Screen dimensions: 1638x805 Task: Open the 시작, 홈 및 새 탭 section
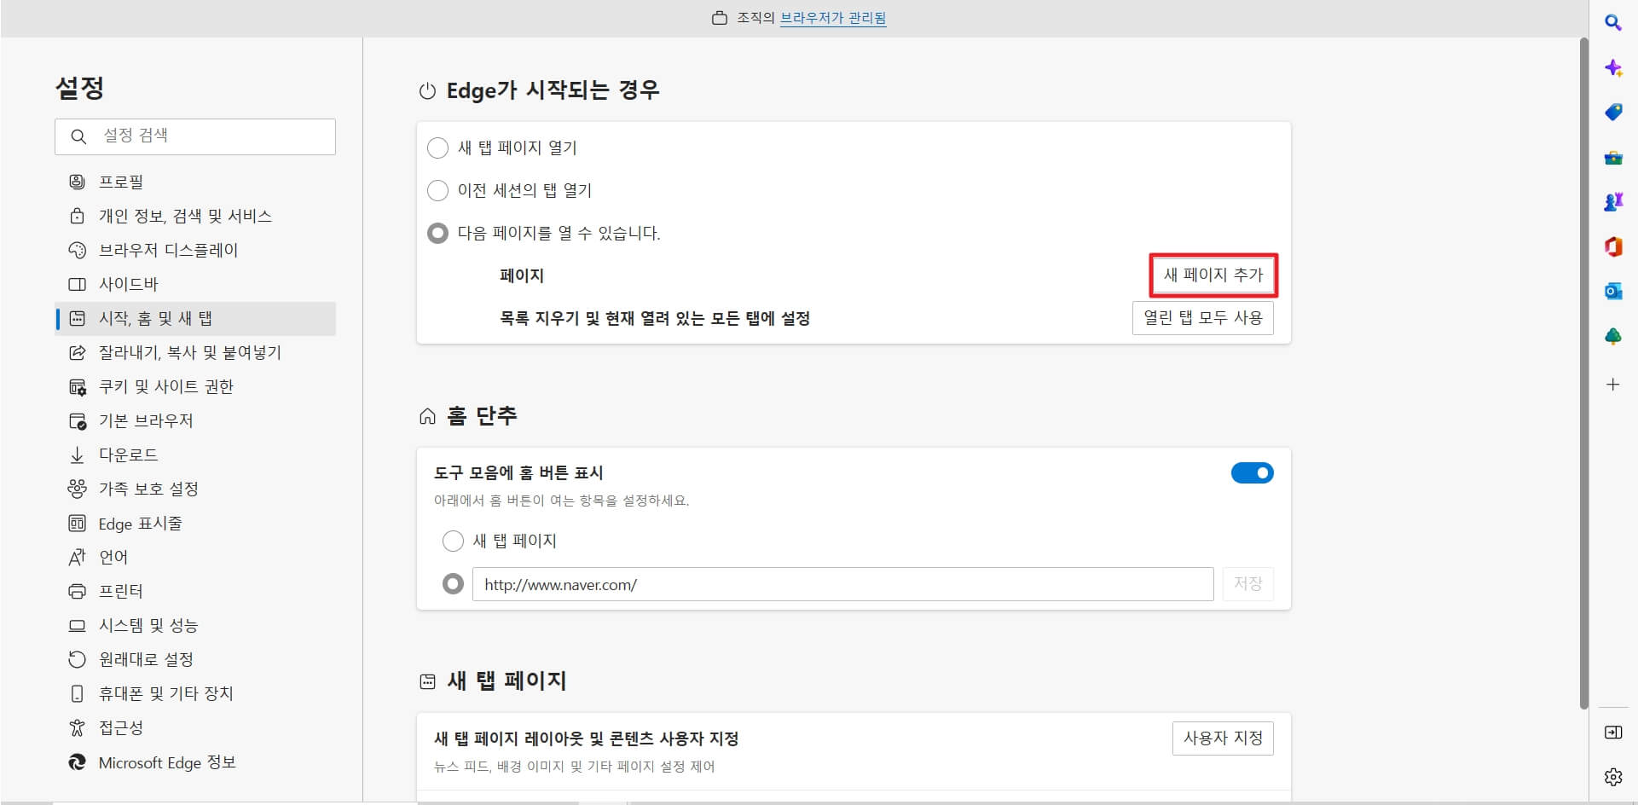coord(195,318)
